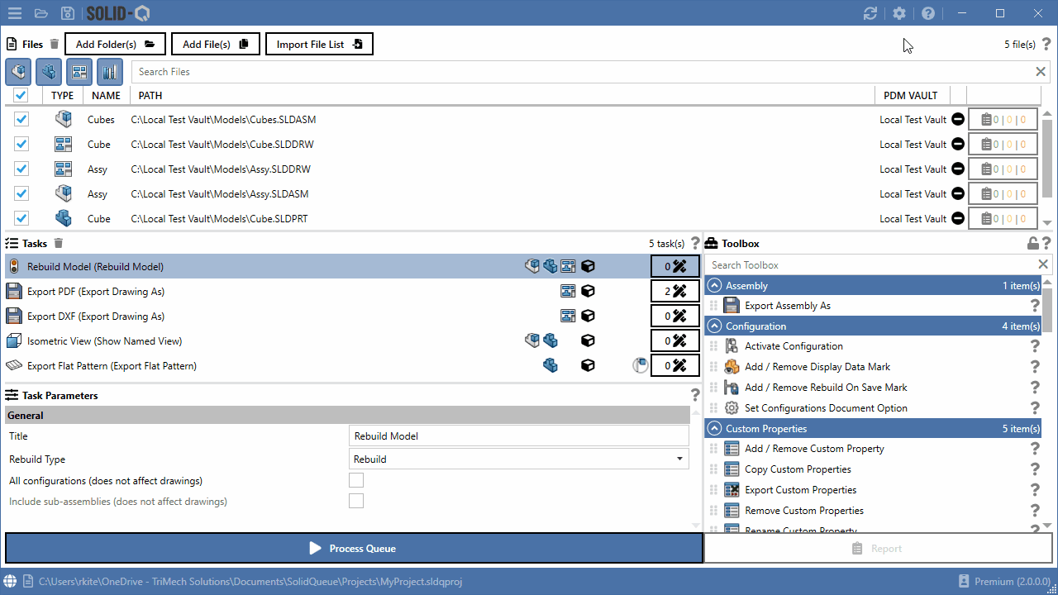
Task: Click the open project folder icon
Action: (x=41, y=13)
